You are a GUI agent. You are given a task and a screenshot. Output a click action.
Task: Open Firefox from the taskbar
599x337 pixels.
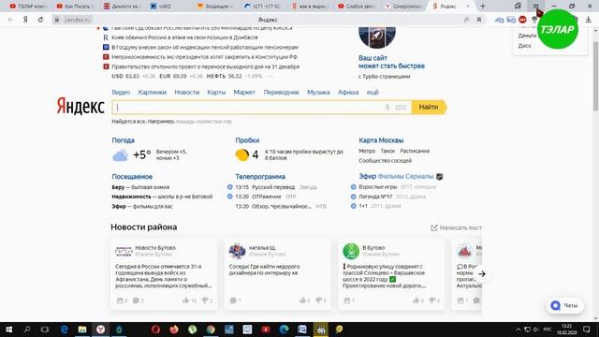coord(174,330)
